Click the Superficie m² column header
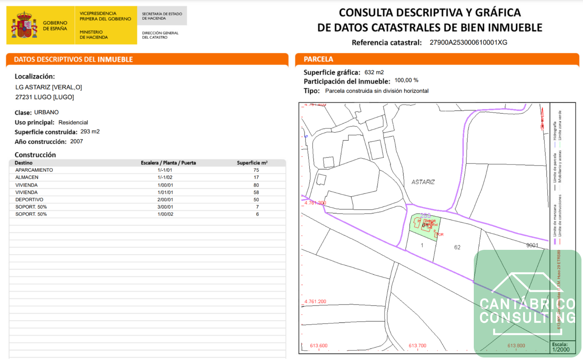This screenshot has width=583, height=359. [252, 163]
